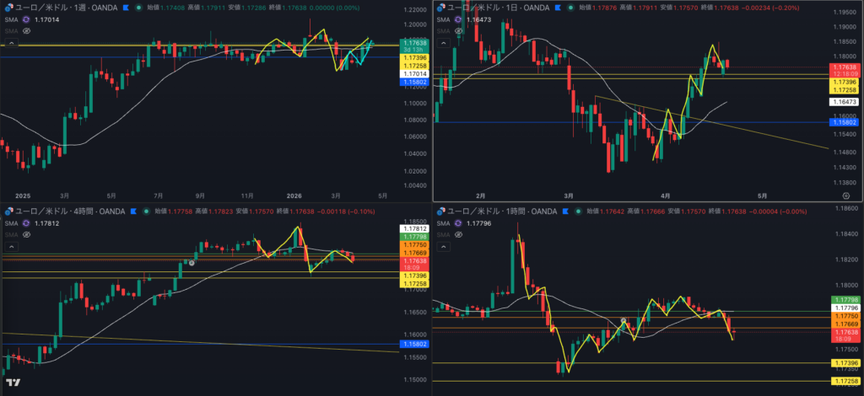Collapse the indicator legend on 4-hour chart
Image resolution: width=864 pixels, height=396 pixels.
pos(11,247)
